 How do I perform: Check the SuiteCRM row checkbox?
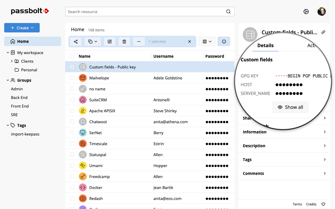coord(72,100)
